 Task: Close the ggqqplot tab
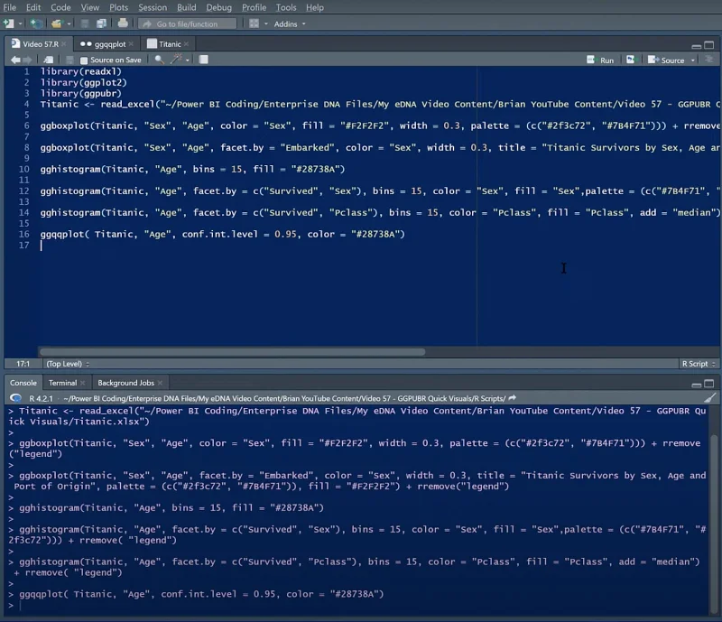tap(131, 44)
